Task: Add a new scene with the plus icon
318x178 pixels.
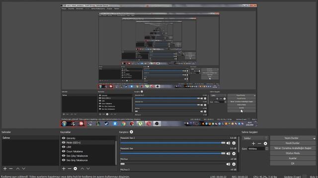Action: pos(5,168)
